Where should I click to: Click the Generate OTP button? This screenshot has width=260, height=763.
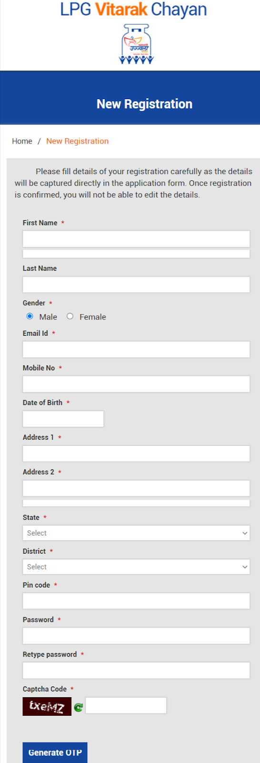[x=55, y=753]
